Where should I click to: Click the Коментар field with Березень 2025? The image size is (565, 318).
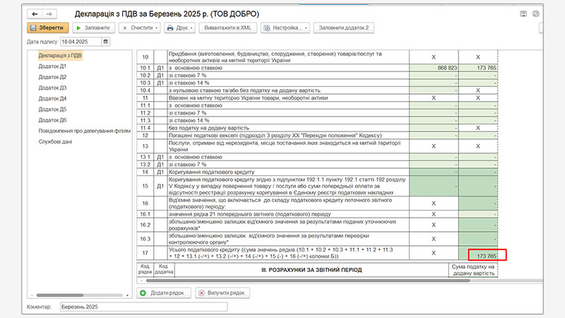pyautogui.click(x=144, y=307)
